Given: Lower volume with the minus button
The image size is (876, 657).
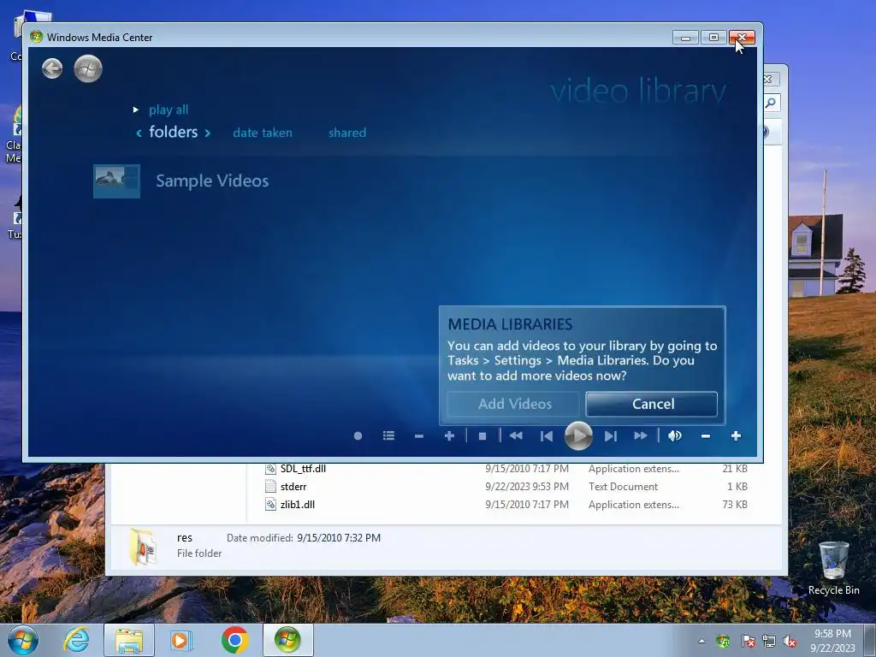Looking at the screenshot, I should point(706,435).
